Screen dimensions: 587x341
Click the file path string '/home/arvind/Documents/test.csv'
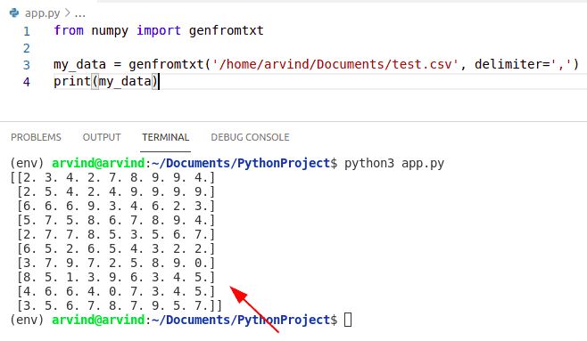pyautogui.click(x=335, y=64)
